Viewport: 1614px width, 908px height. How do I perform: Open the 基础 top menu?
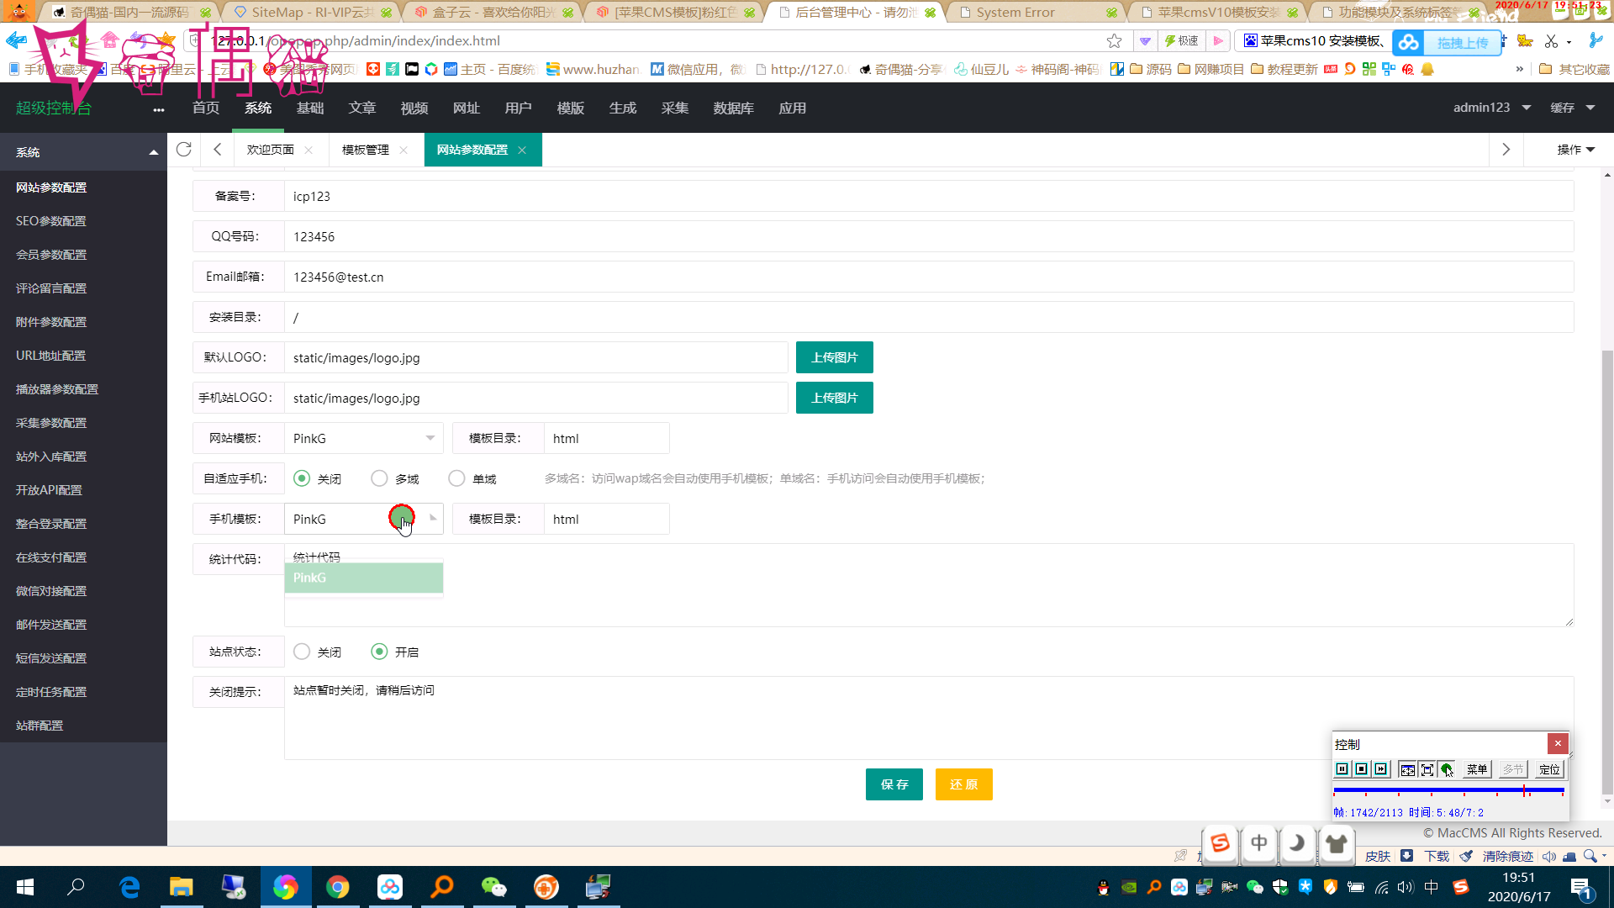[x=310, y=108]
